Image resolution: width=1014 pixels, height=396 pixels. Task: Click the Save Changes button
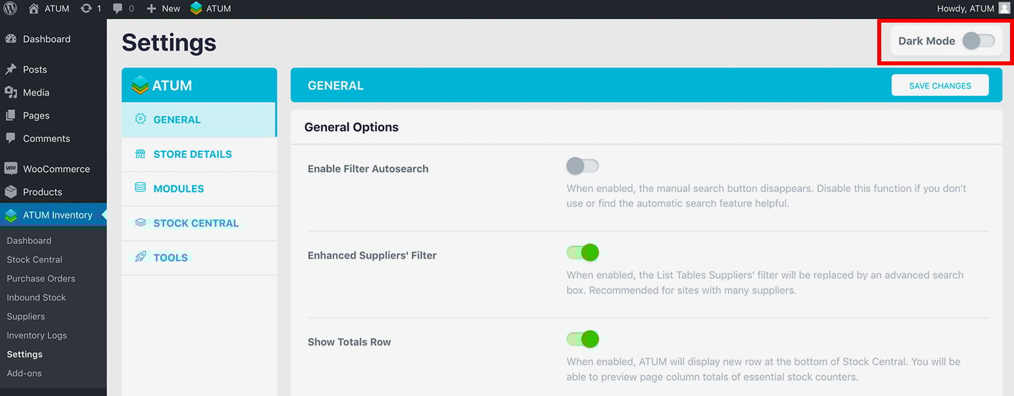pos(939,85)
